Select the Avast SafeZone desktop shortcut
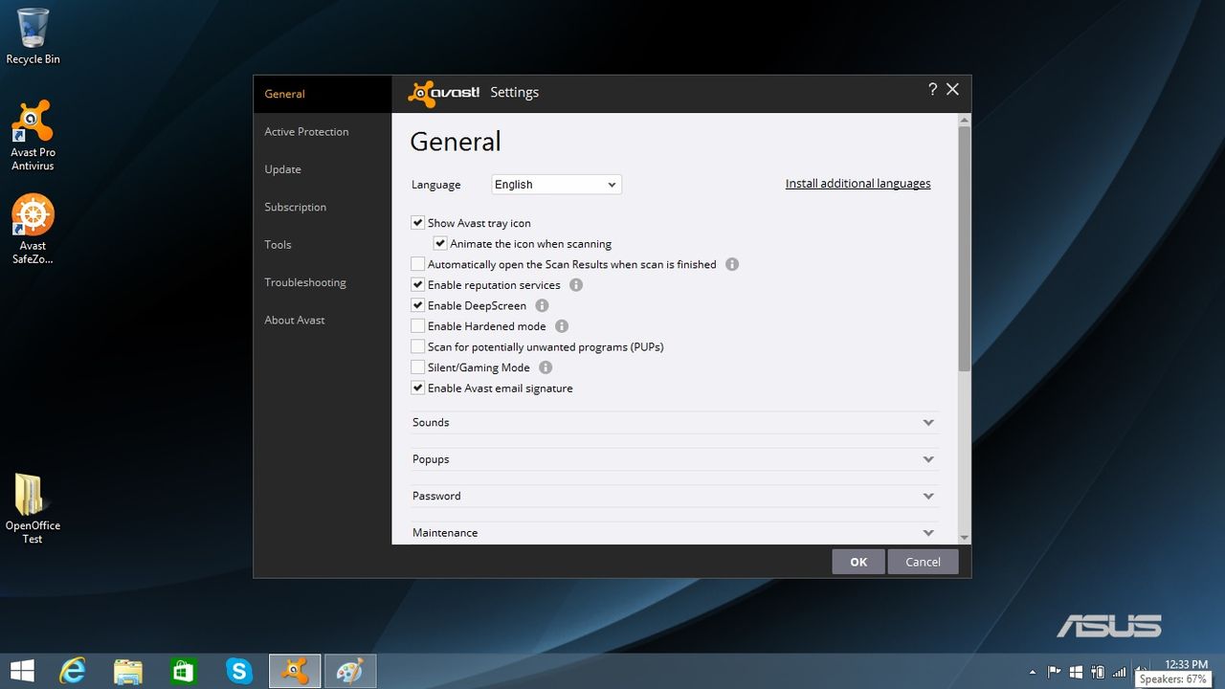Viewport: 1225px width, 689px height. [33, 230]
